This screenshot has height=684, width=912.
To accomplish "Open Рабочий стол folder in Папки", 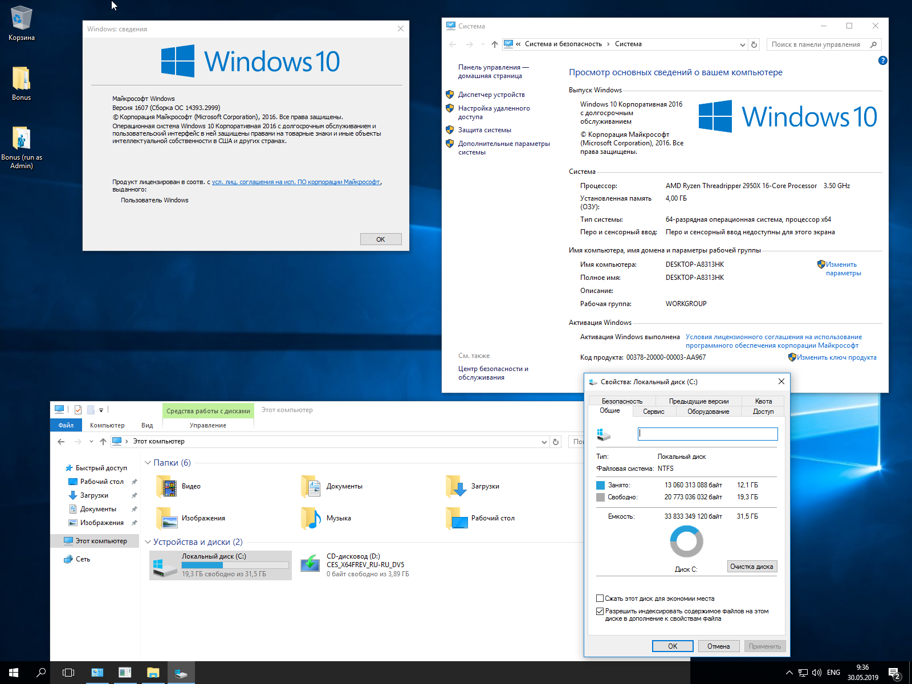I will point(480,518).
